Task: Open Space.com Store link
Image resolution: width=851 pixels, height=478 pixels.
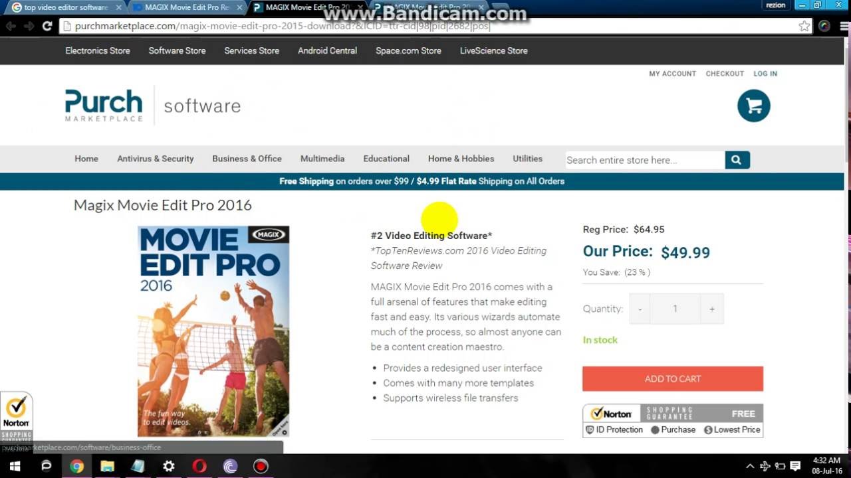Action: [408, 50]
